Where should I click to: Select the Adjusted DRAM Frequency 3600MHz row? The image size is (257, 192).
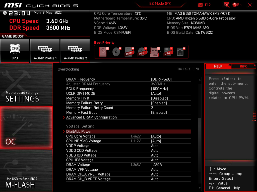(x=128, y=84)
